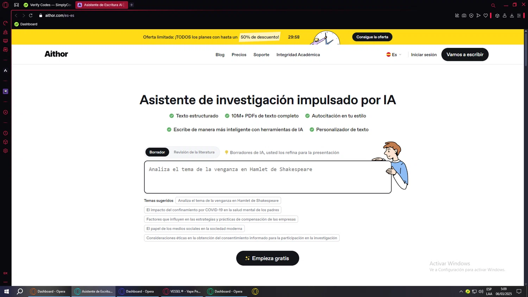This screenshot has width=528, height=297.
Task: Show hidden system tray icons
Action: point(461,291)
